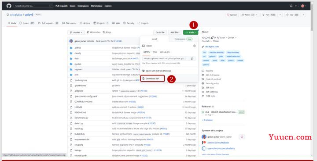The width and height of the screenshot is (317, 161).
Task: Open the ultralytics.com website link
Action: [x=212, y=47]
